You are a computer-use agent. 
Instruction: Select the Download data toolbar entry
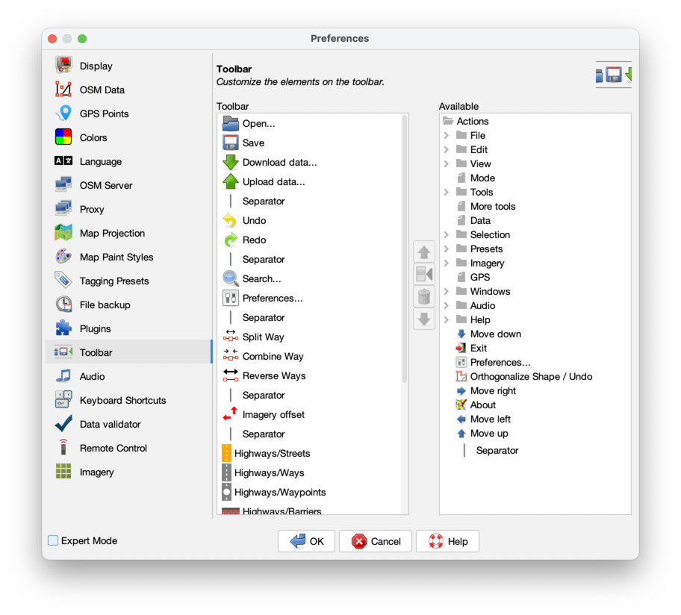tap(279, 163)
